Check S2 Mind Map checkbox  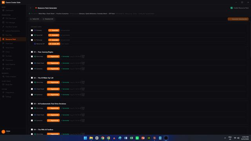click(32, 82)
